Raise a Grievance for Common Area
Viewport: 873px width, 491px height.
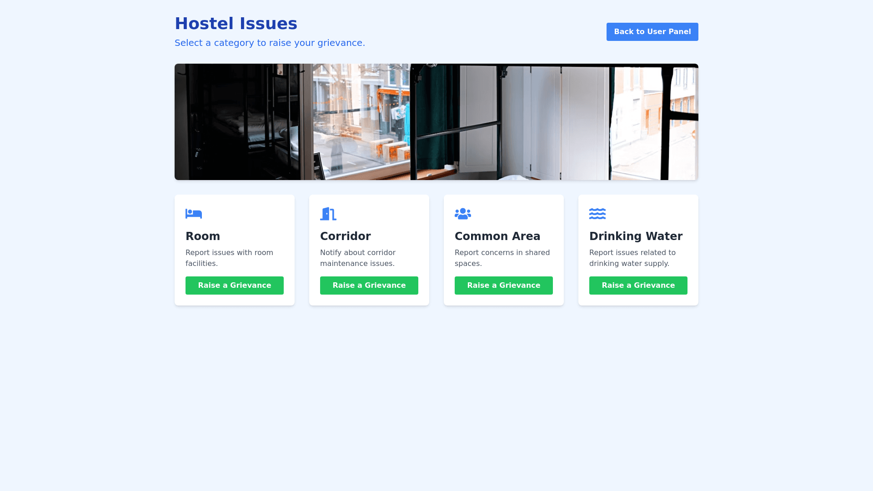504,286
